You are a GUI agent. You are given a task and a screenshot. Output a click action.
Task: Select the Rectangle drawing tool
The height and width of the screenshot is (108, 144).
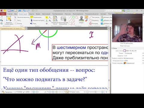click(x=70, y=24)
